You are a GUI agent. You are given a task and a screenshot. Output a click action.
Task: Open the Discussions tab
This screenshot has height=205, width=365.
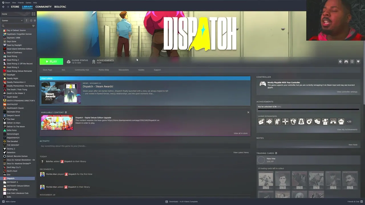[123, 70]
